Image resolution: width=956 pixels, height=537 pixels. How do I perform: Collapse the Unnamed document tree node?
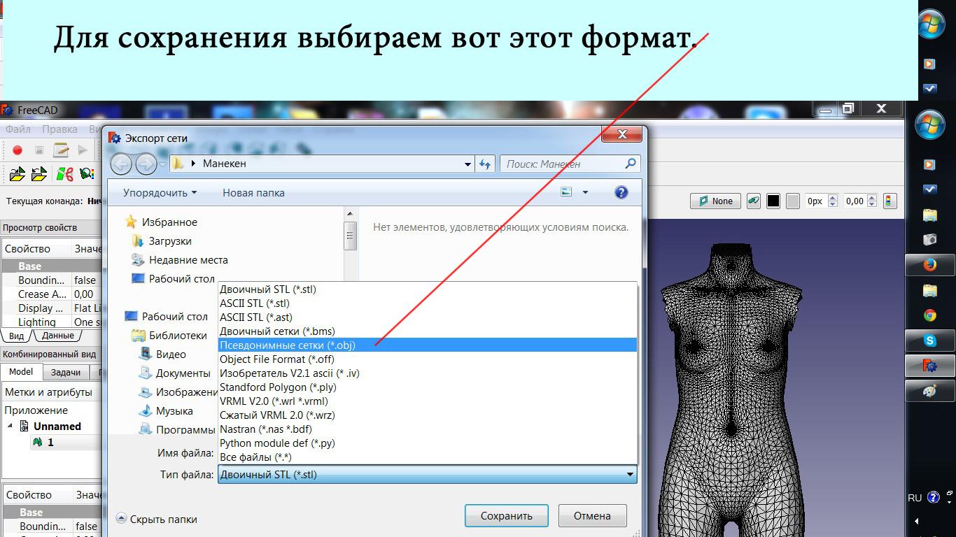click(x=10, y=426)
